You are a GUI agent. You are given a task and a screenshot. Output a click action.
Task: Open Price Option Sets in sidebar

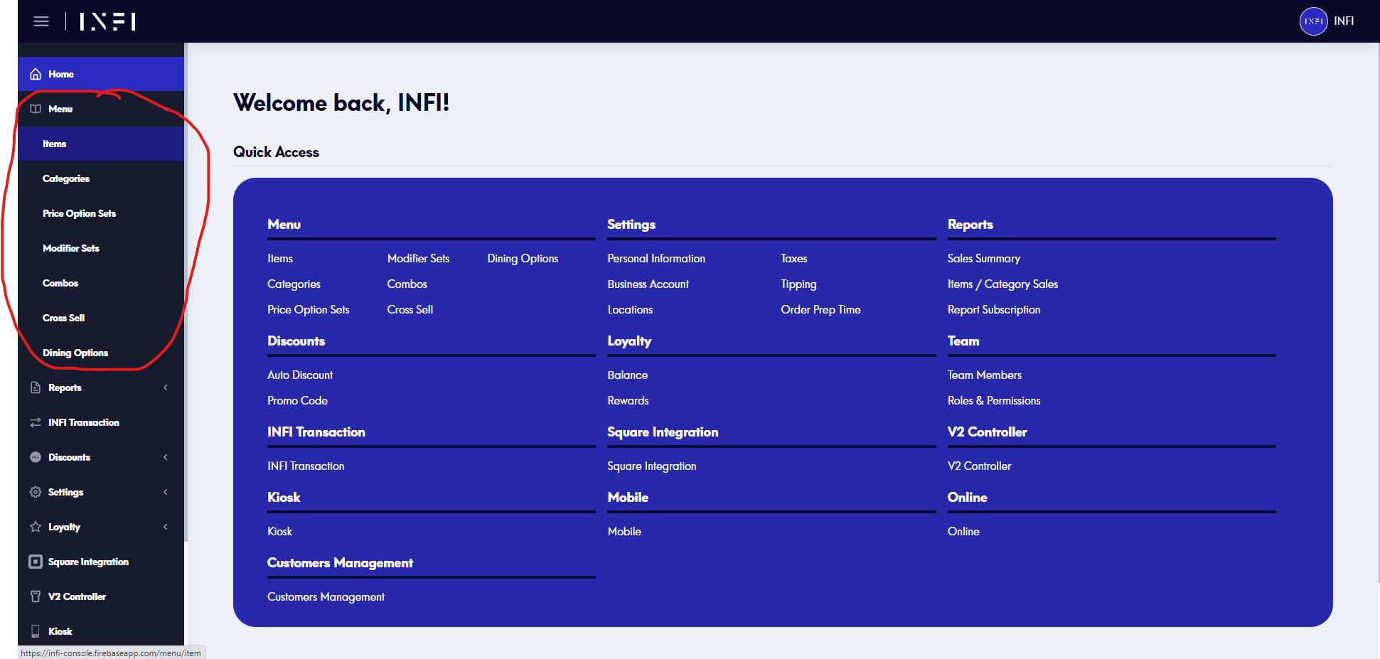click(x=101, y=213)
